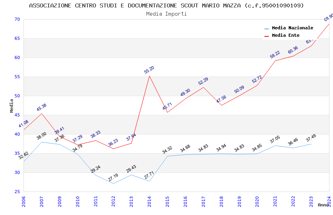This screenshot has width=333, height=215.
Task: Click the 2007 year label
Action: [x=42, y=201]
